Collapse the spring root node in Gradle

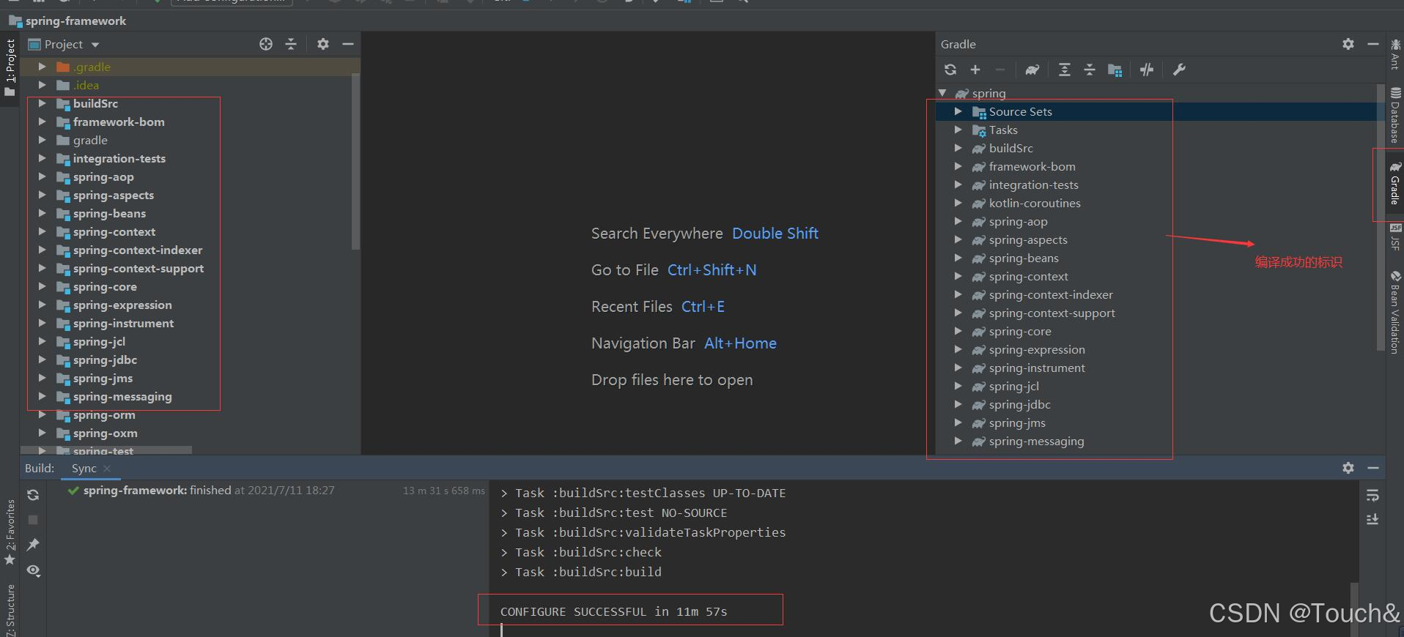coord(942,93)
